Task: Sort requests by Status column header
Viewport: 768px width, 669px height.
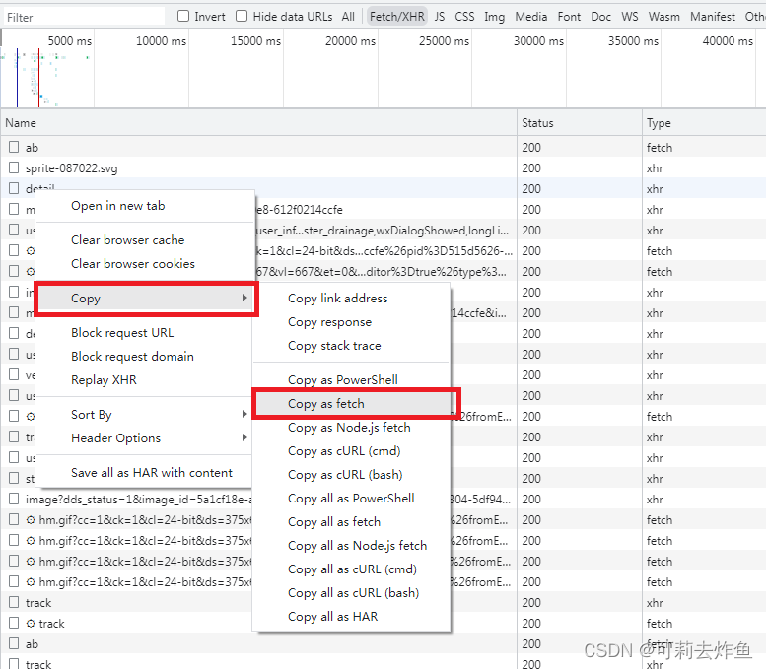Action: 538,123
